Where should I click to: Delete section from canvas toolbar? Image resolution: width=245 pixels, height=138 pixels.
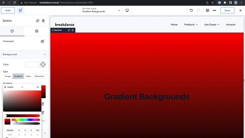pyautogui.click(x=73, y=30)
